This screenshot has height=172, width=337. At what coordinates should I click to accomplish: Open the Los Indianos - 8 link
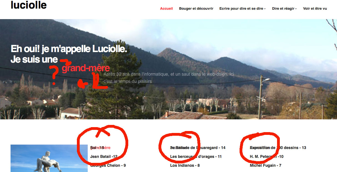[x=185, y=165]
